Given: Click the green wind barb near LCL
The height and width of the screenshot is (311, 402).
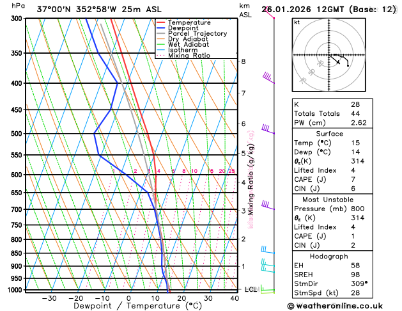Looking at the screenshot, I should (x=268, y=289).
